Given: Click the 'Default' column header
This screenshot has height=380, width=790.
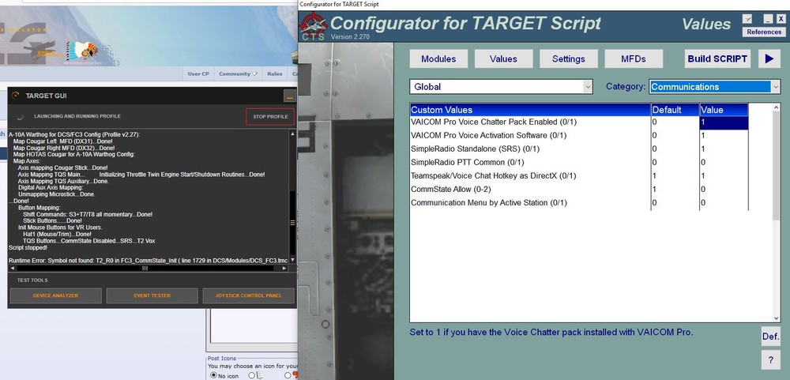Looking at the screenshot, I should (x=675, y=110).
